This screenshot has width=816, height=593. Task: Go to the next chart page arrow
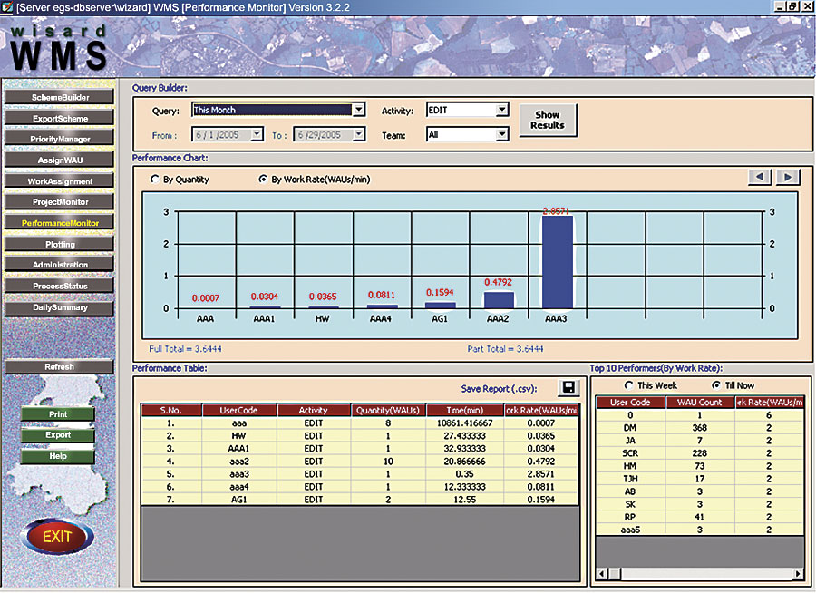[787, 177]
